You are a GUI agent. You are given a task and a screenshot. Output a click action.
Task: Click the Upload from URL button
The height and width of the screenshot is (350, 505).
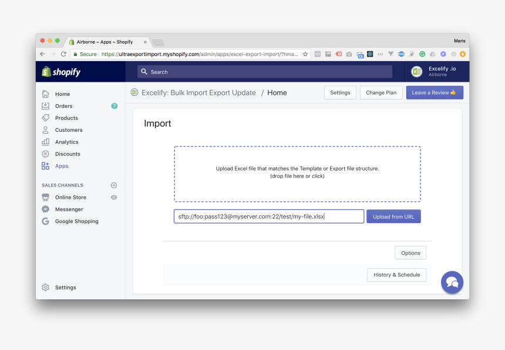(393, 216)
